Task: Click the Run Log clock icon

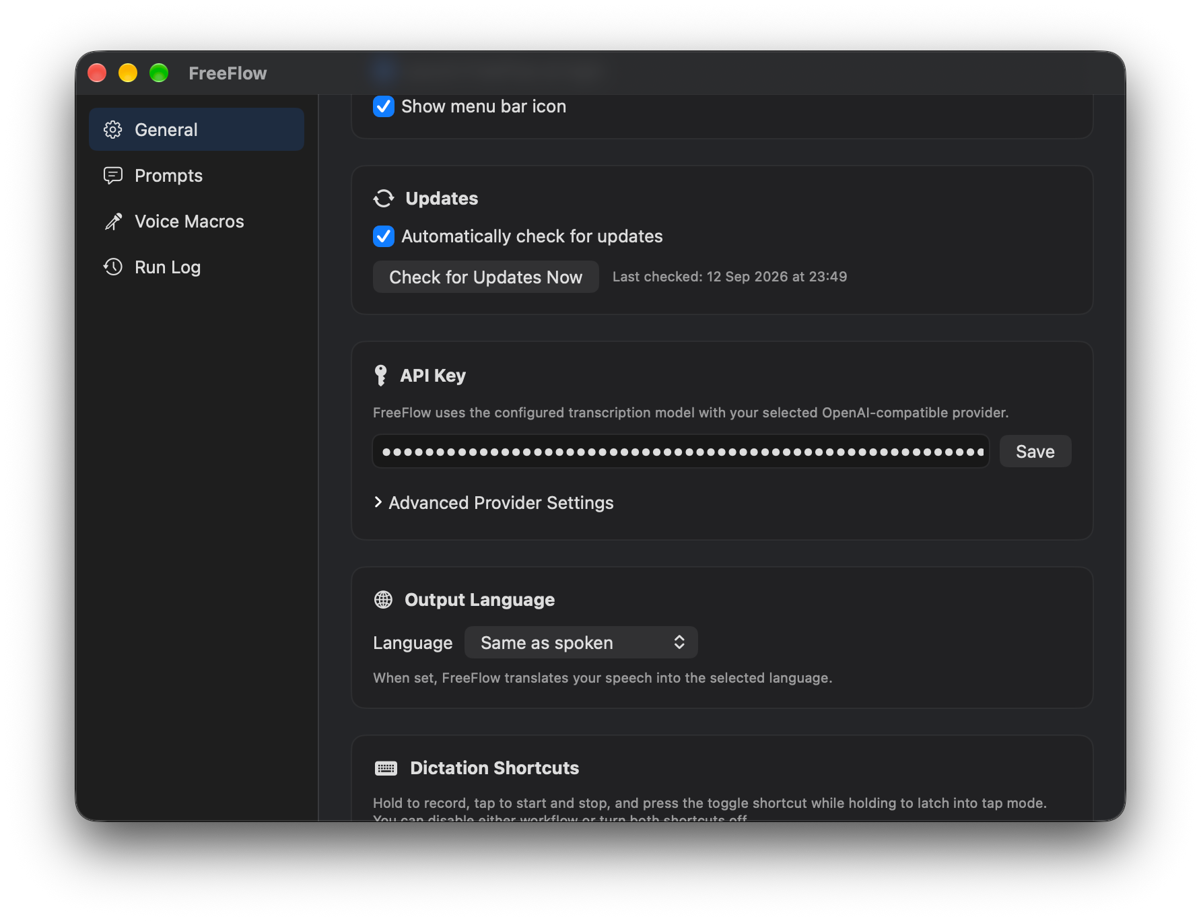Action: tap(113, 267)
